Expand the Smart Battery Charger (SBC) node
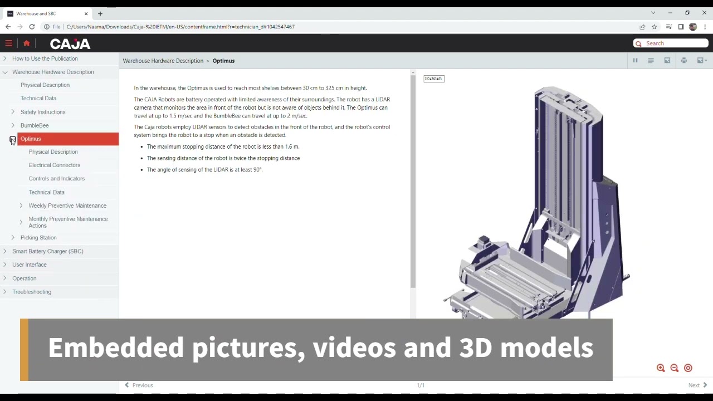Image resolution: width=713 pixels, height=401 pixels. click(x=5, y=251)
